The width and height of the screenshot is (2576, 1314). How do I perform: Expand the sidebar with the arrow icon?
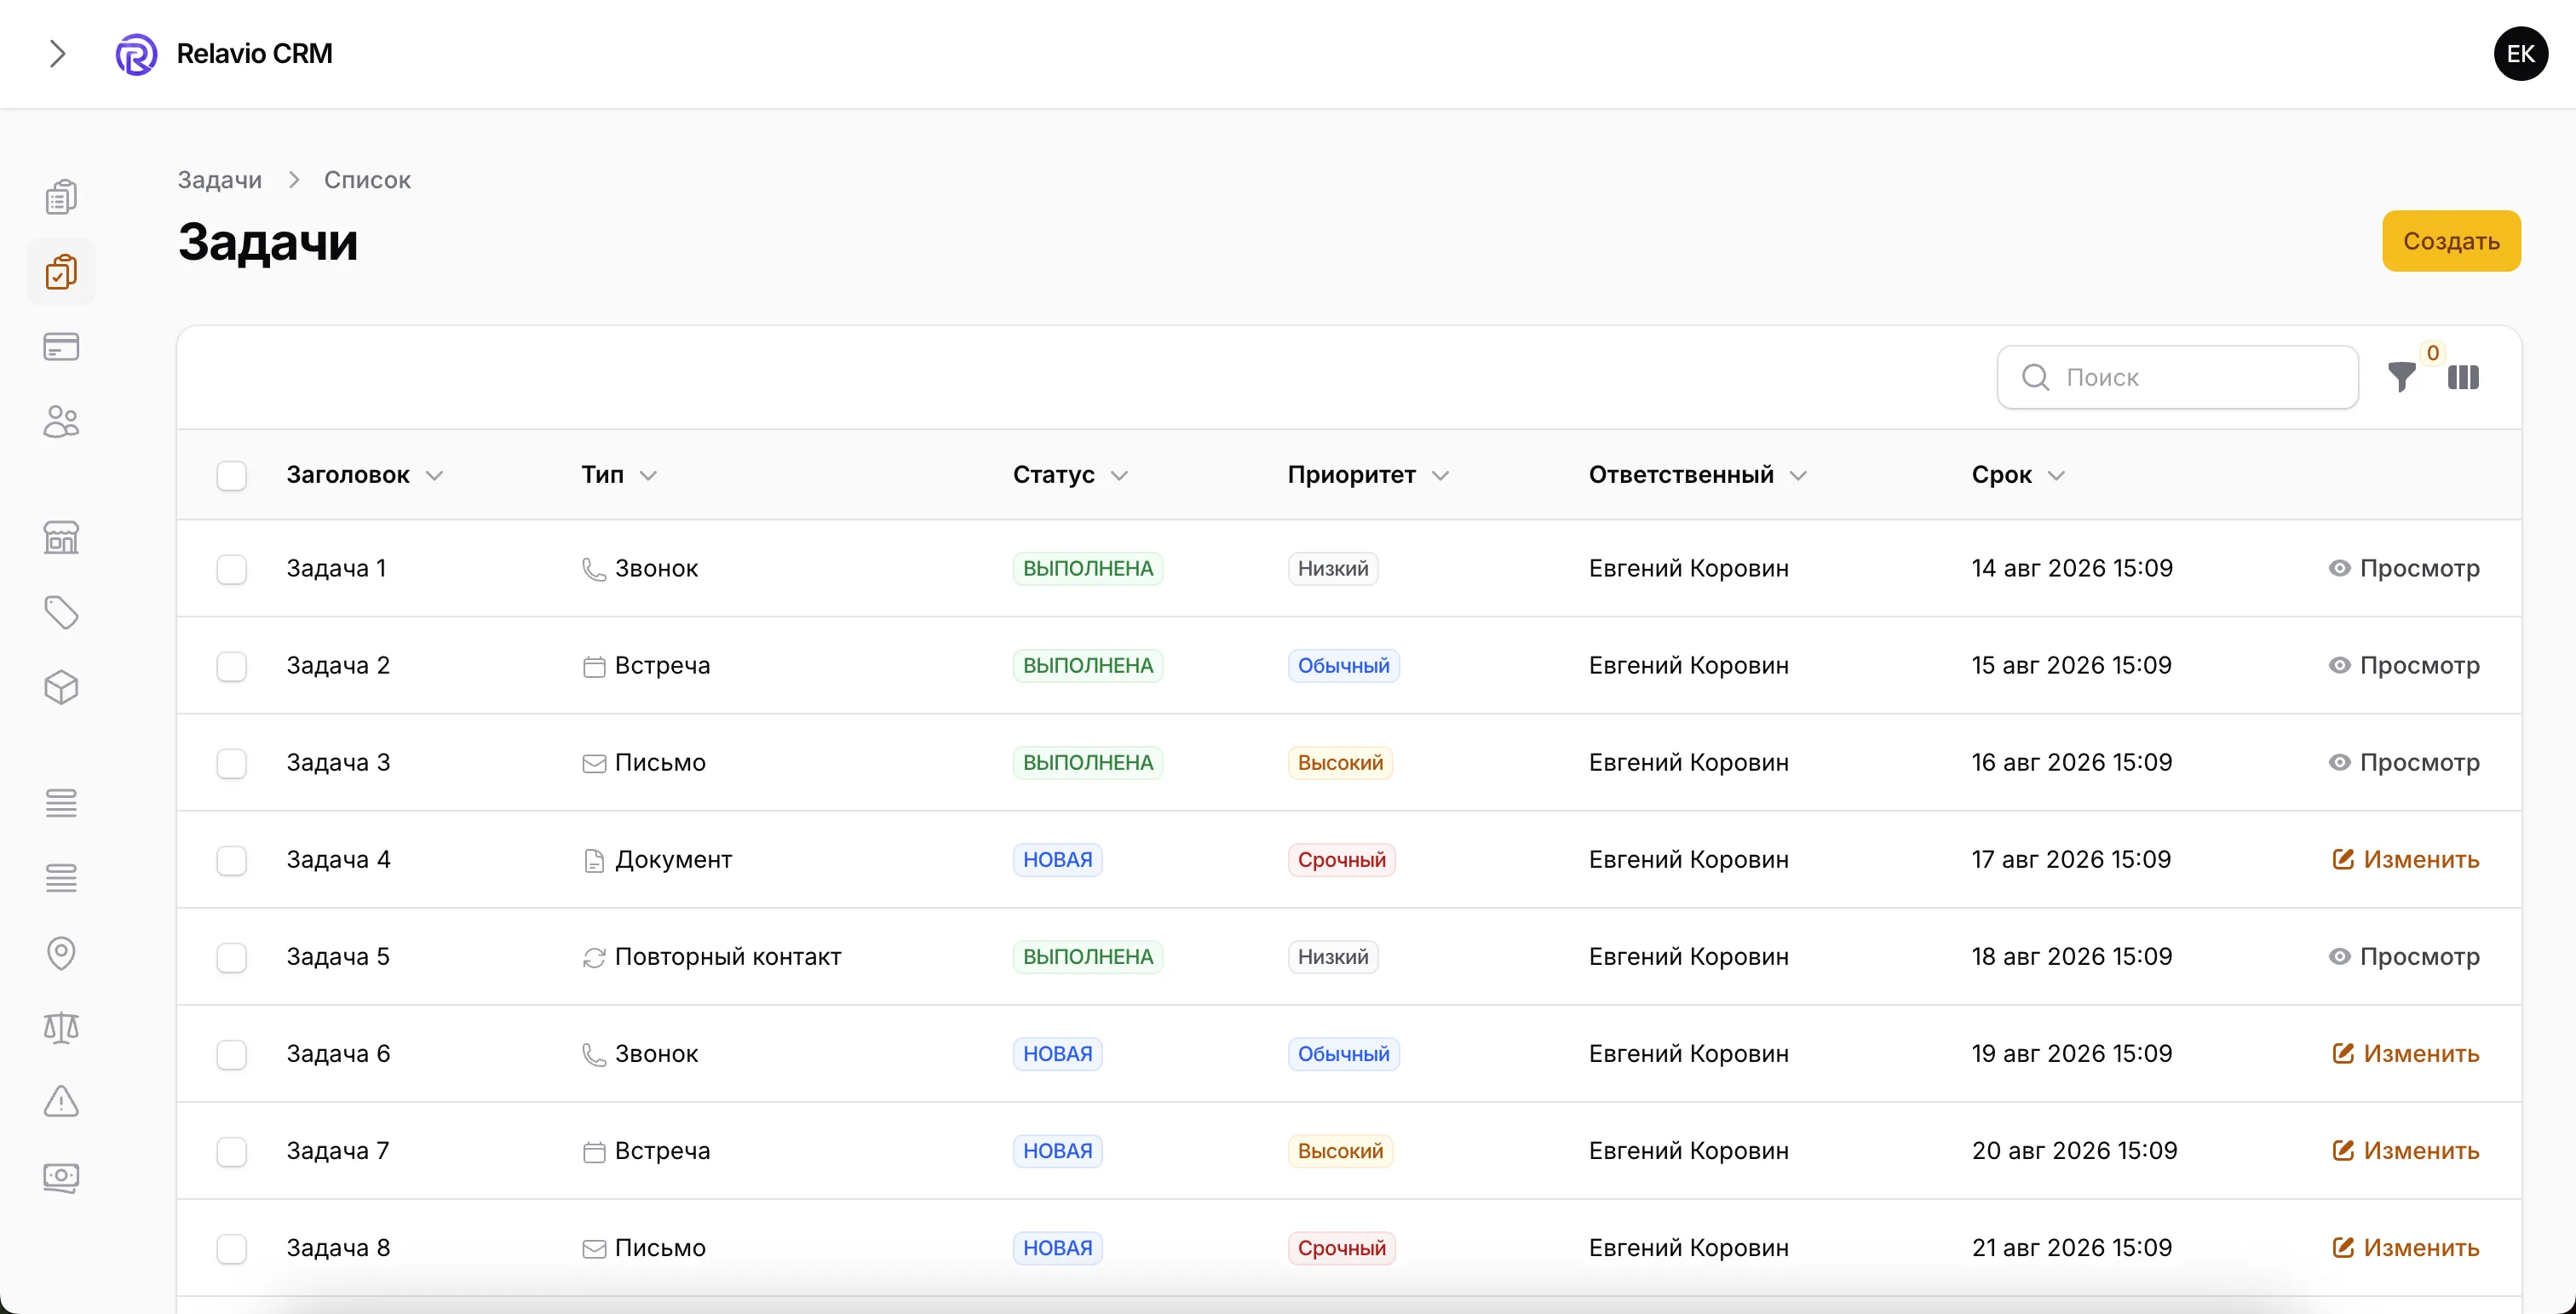[x=58, y=54]
